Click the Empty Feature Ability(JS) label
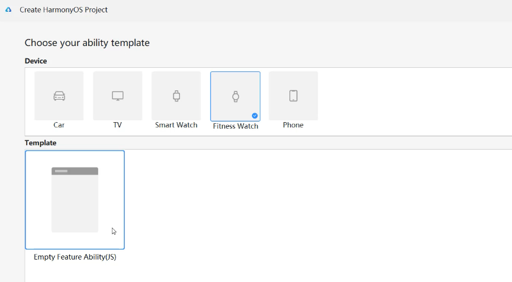 tap(75, 257)
